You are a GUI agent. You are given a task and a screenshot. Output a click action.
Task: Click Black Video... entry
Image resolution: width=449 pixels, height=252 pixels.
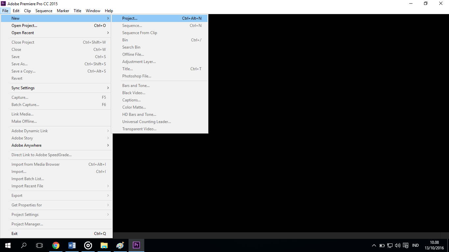(160, 93)
